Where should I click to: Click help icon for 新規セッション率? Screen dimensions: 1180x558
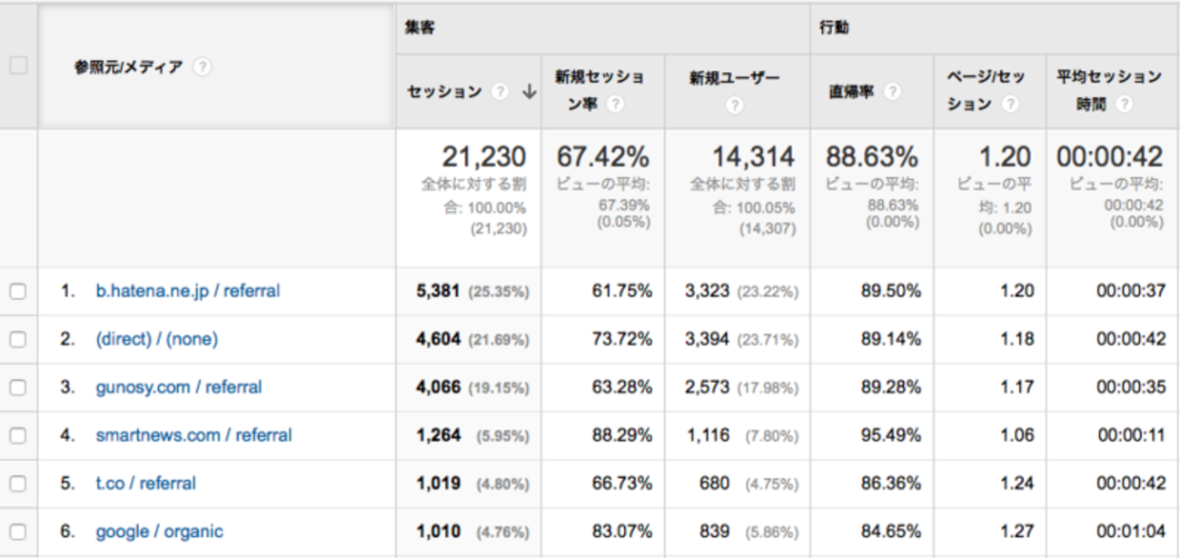click(615, 105)
